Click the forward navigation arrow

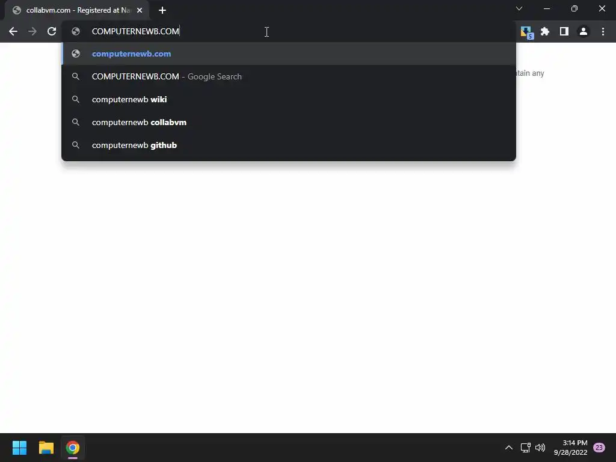32,31
